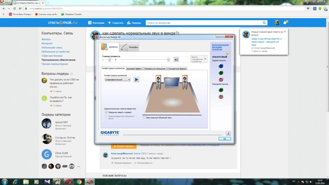Toggle the Виртуальный объемный звук checkbox
This screenshot has width=329, height=185.
tap(144, 118)
